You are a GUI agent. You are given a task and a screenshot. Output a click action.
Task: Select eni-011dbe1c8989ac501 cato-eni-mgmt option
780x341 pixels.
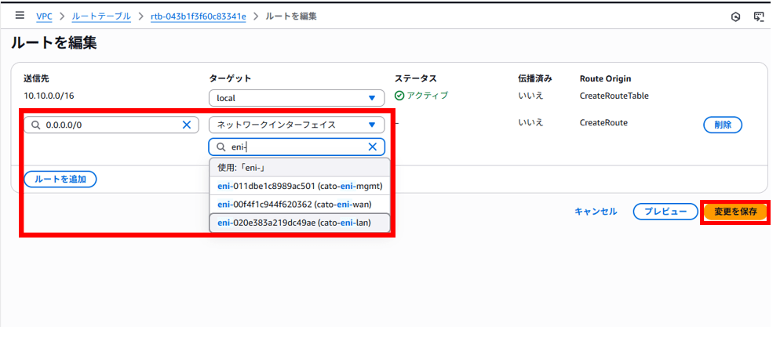pos(299,186)
